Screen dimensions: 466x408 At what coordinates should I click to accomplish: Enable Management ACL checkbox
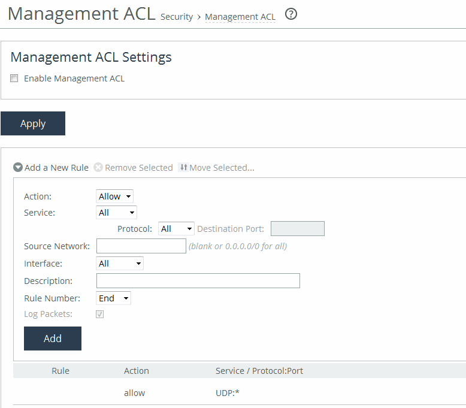(14, 78)
